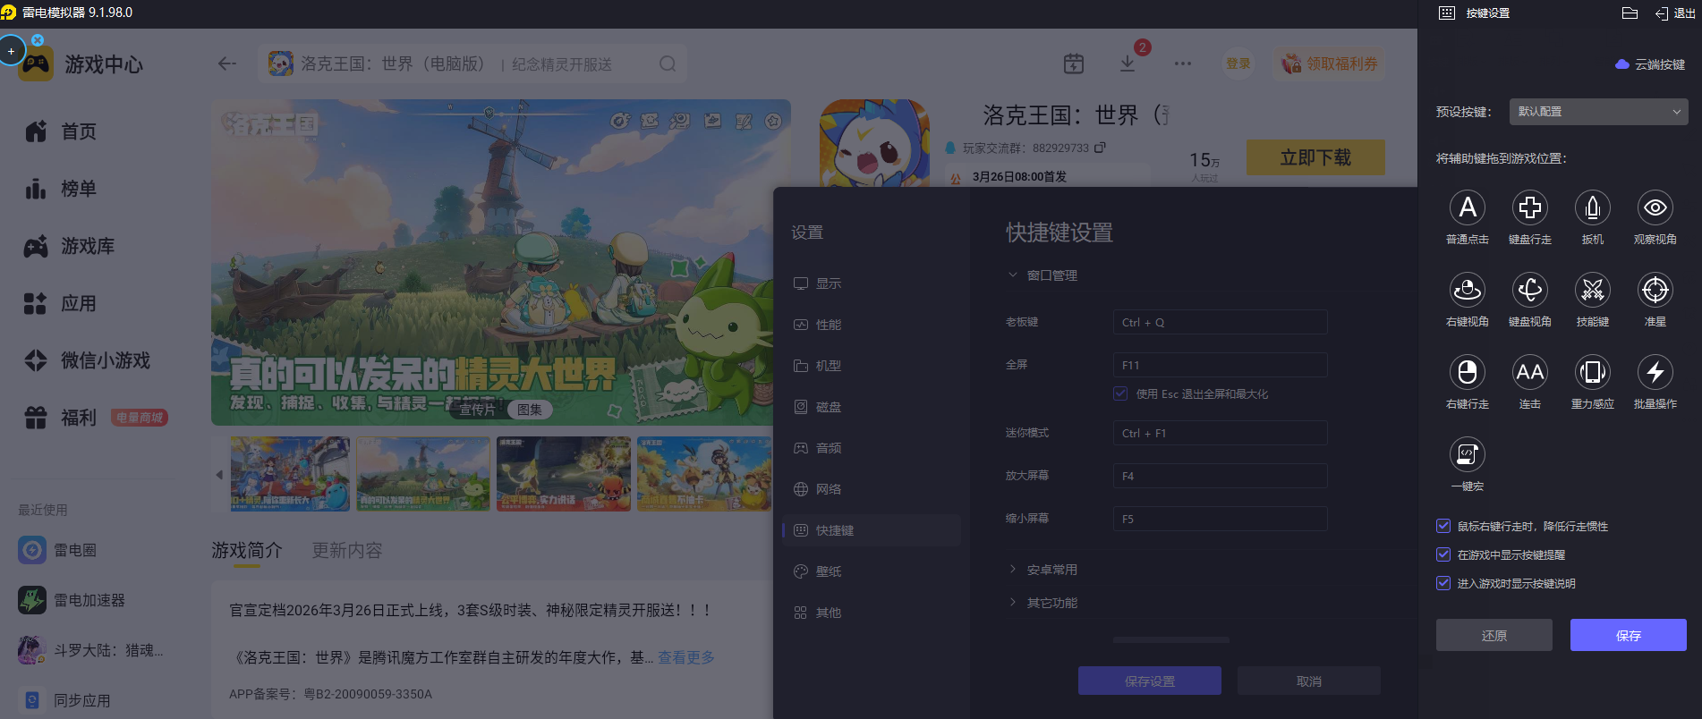Viewport: 1702px width, 719px height.
Task: Open the downloads icon with badge 2
Action: coord(1128,63)
